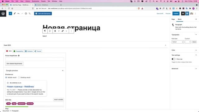Open the rich text formatting dropdown arrow

point(66,31)
